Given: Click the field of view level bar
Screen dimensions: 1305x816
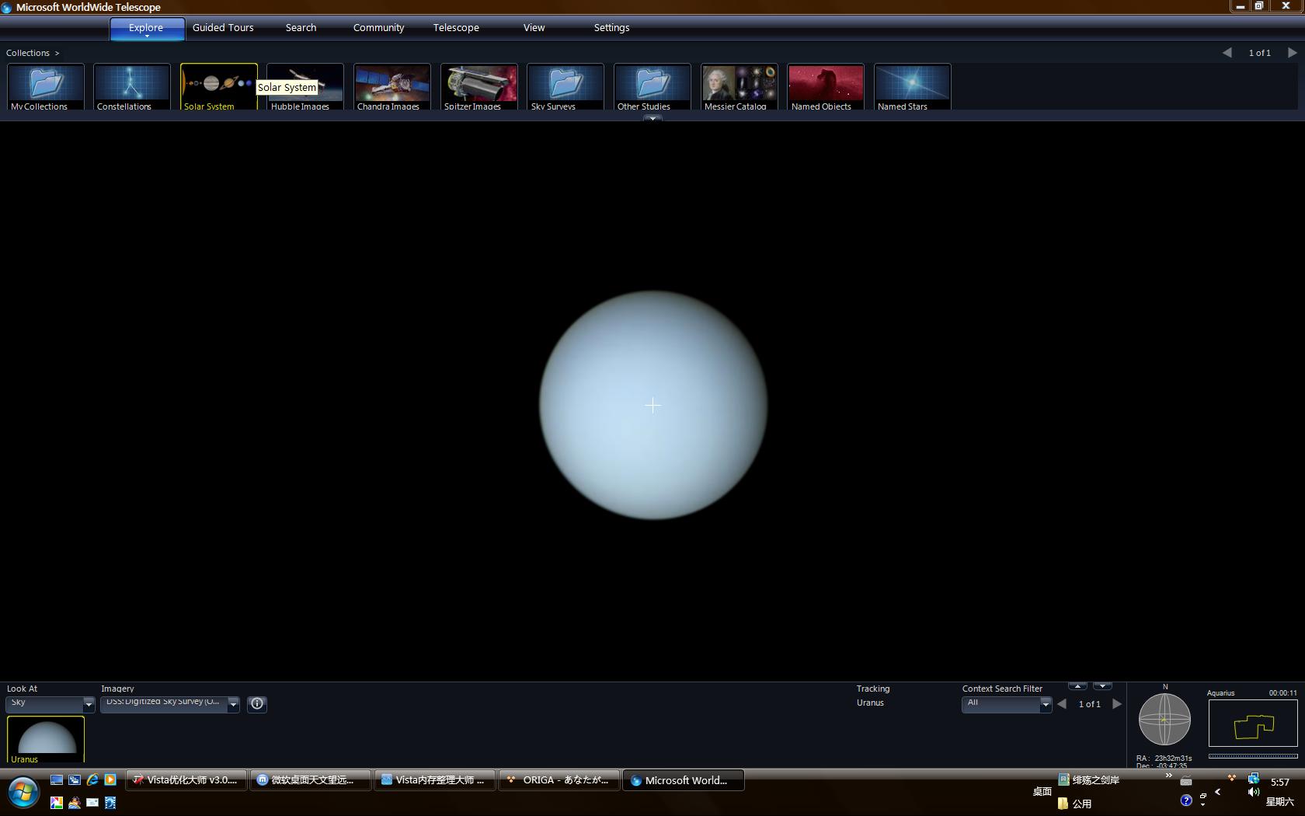Looking at the screenshot, I should pyautogui.click(x=1253, y=755).
